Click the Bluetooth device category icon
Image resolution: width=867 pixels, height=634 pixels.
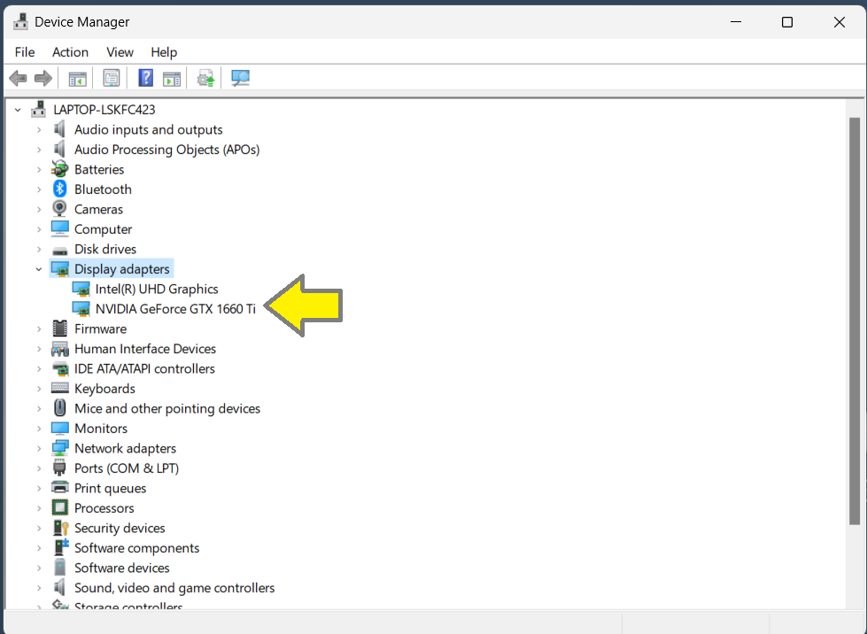[x=58, y=189]
